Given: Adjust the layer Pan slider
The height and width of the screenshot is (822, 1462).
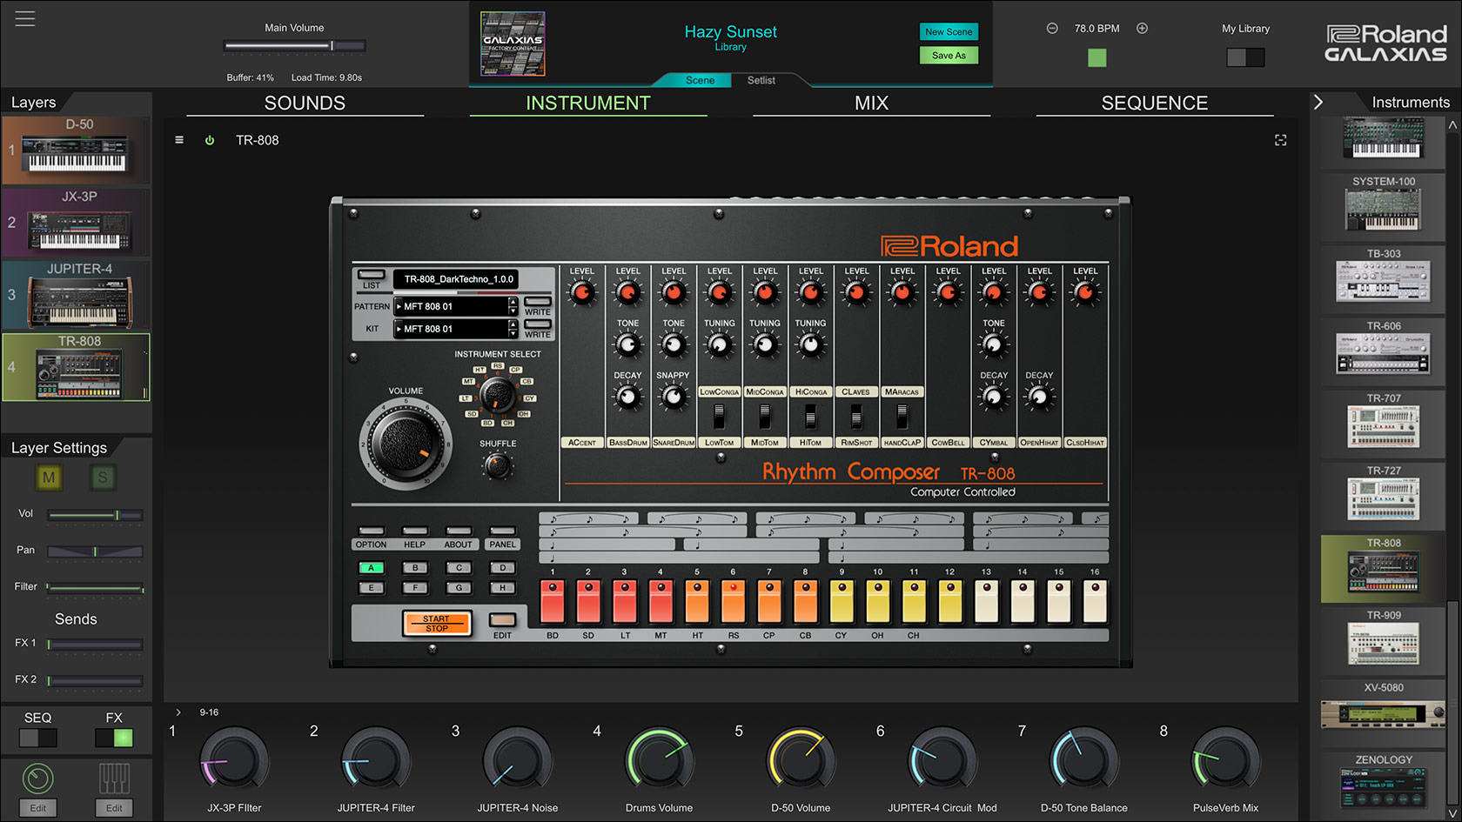Looking at the screenshot, I should tap(95, 551).
